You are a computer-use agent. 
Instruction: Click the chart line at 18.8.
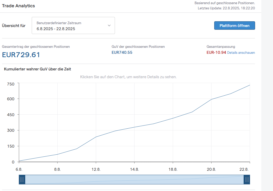coord(173,118)
